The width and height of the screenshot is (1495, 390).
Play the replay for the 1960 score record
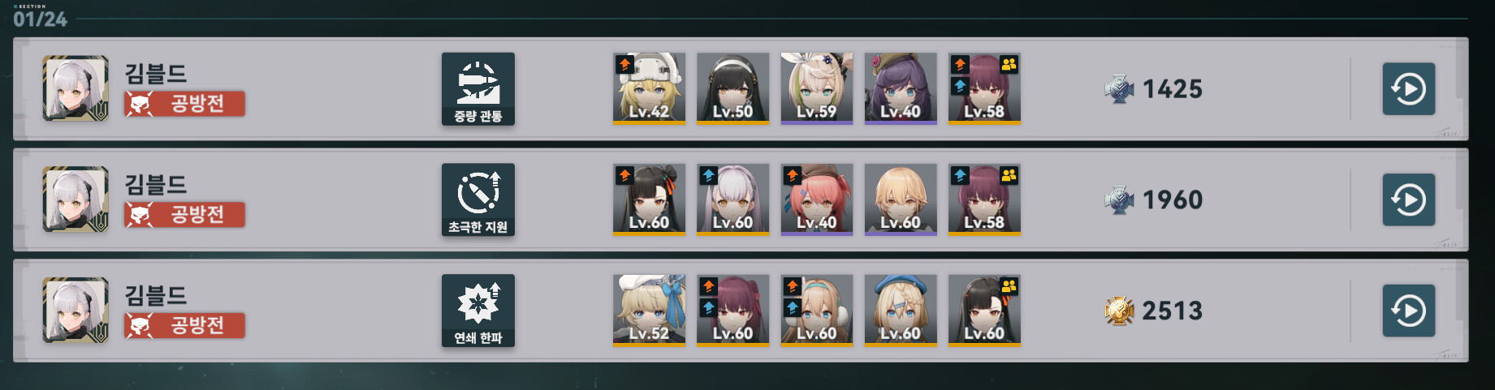click(x=1408, y=199)
